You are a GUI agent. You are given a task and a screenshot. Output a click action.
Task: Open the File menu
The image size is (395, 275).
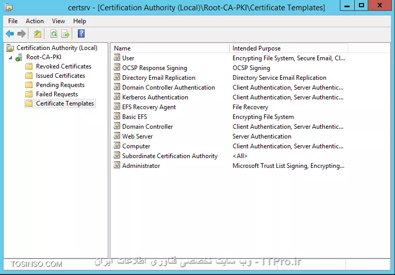tap(13, 21)
